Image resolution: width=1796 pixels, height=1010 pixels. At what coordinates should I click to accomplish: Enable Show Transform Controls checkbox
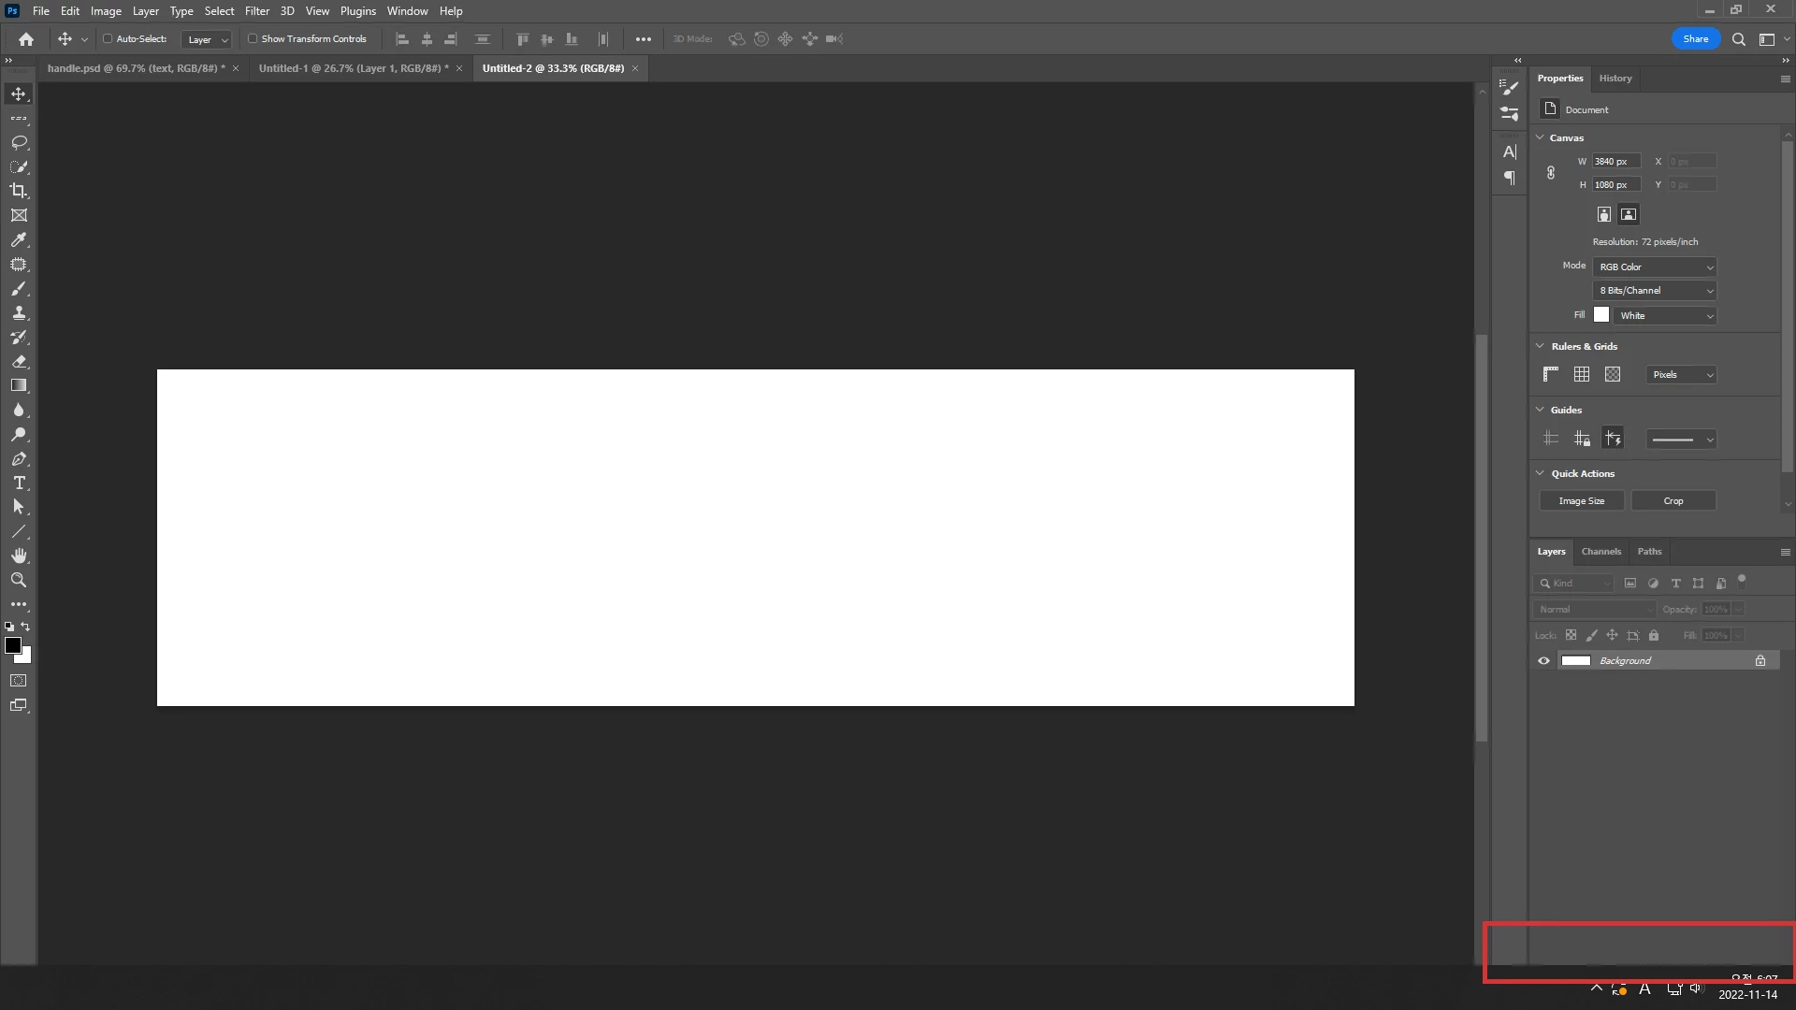253,39
